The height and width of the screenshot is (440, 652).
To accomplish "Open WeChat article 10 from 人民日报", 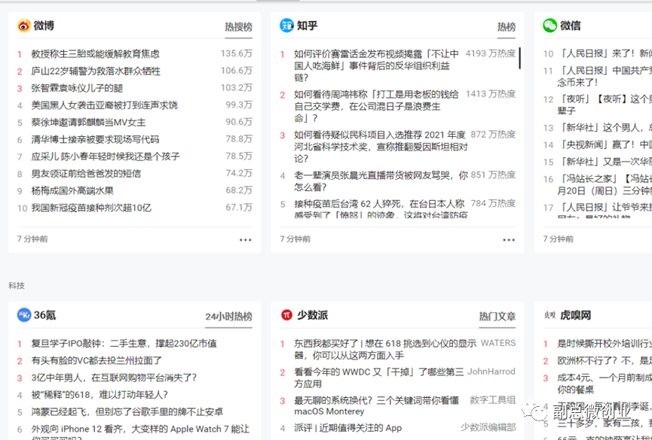I will pos(605,53).
